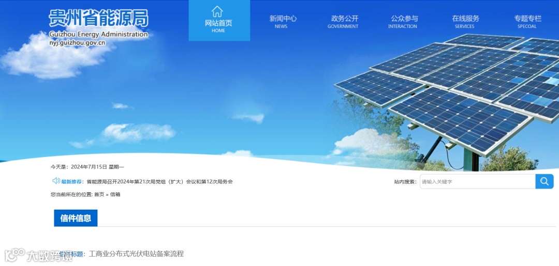
Task: Open the 在线服务 SERVICES menu
Action: (x=465, y=21)
